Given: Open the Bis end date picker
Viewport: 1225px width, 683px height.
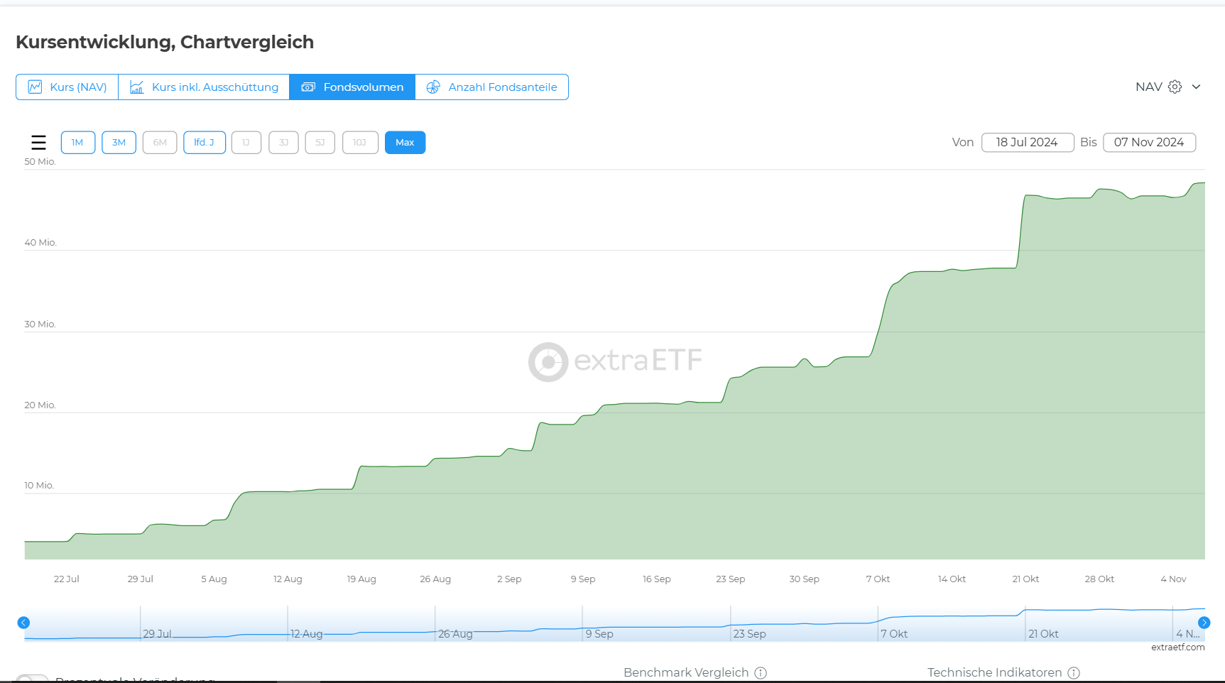Looking at the screenshot, I should pos(1148,143).
